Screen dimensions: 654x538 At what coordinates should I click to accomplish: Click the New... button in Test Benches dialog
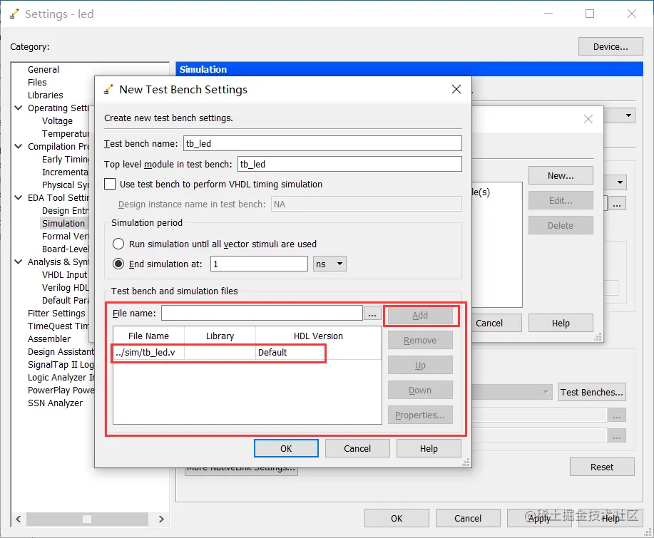[x=561, y=176]
